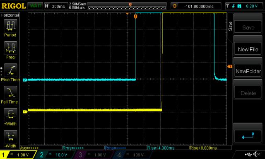Image resolution: width=265 pixels, height=159 pixels.
Task: Click the blue return arrow icon
Action: tap(248, 136)
